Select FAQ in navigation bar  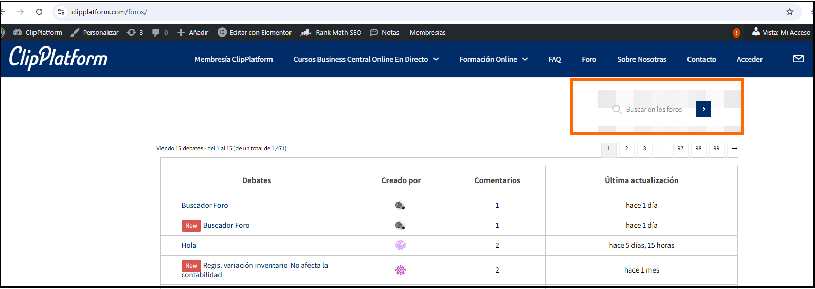point(554,59)
